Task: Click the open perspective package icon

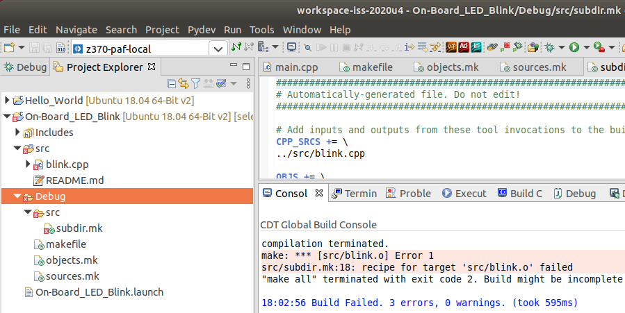Action: coord(533,48)
